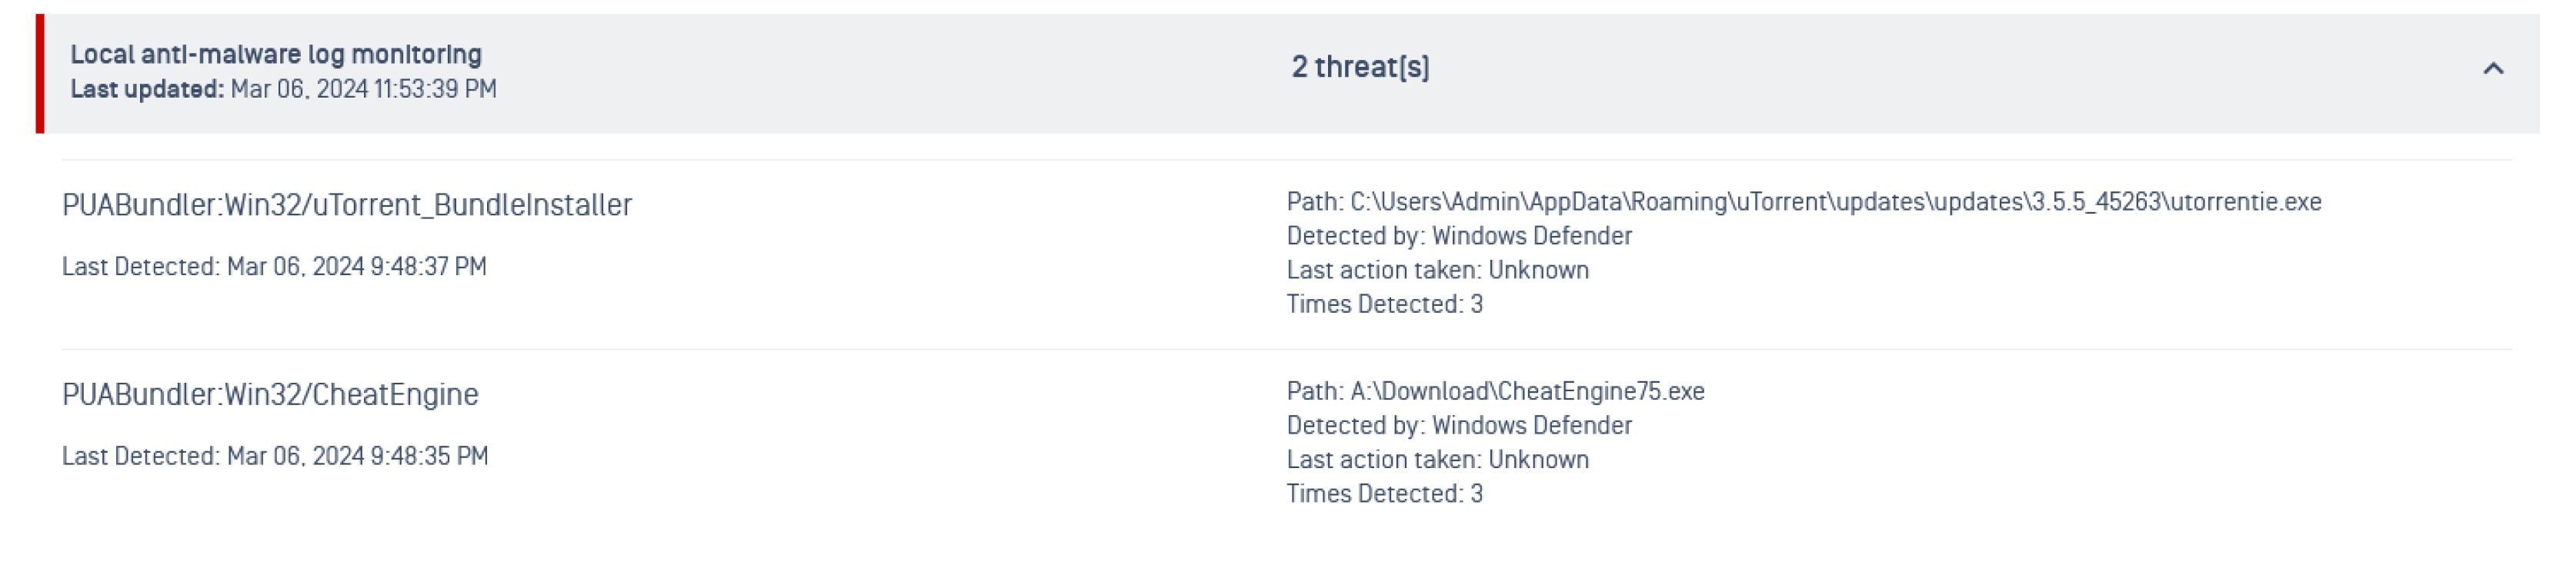Image resolution: width=2576 pixels, height=588 pixels.
Task: Select the PUABundler:Win32/CheatEngine threat name
Action: point(270,394)
